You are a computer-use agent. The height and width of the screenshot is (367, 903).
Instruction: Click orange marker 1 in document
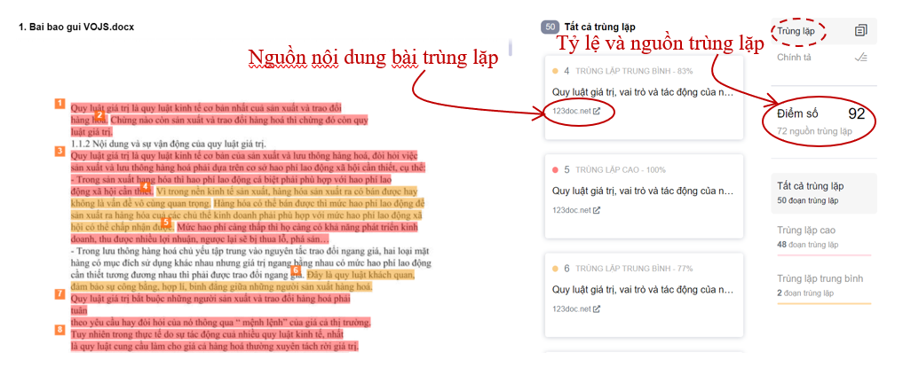pyautogui.click(x=59, y=104)
